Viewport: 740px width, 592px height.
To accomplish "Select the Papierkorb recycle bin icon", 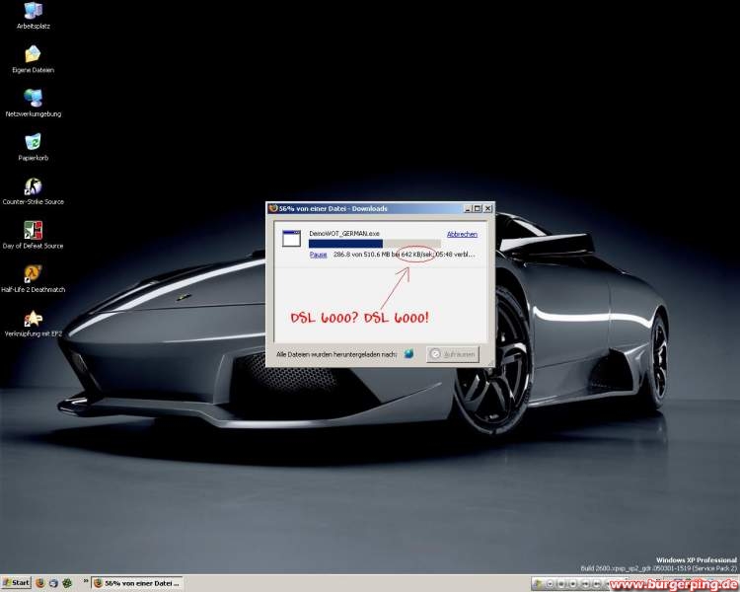I will [x=33, y=142].
